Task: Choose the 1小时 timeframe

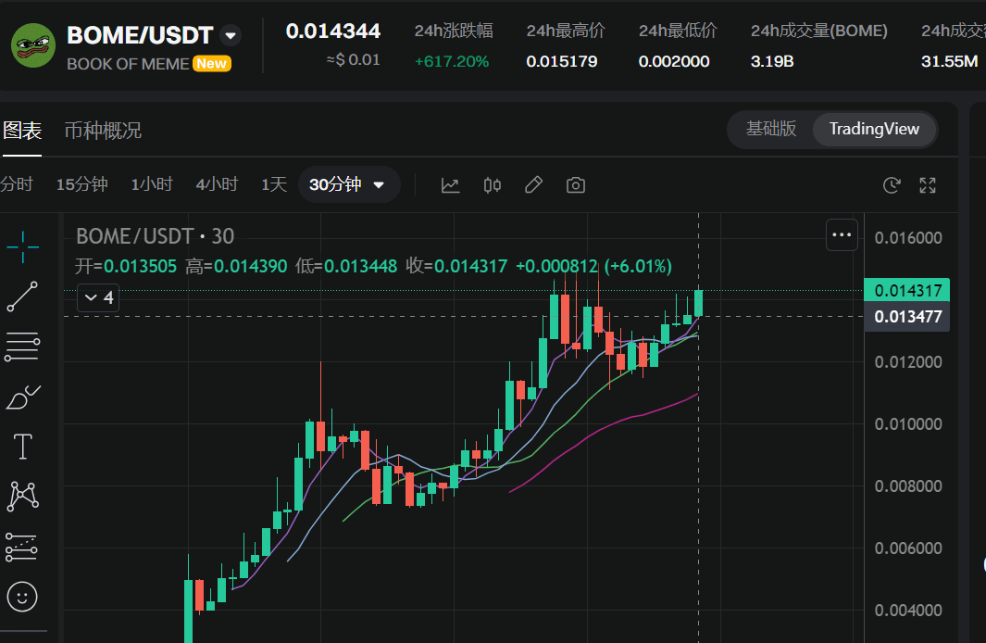Action: 152,184
